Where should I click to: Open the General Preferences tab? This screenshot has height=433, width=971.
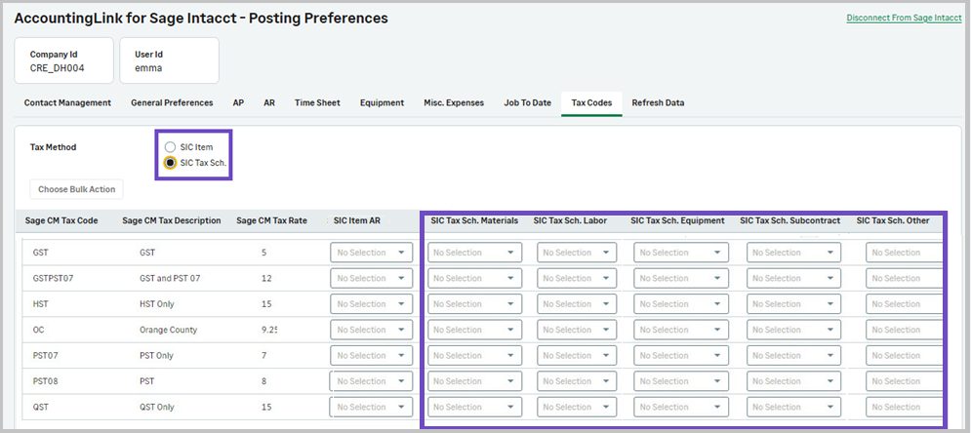172,102
